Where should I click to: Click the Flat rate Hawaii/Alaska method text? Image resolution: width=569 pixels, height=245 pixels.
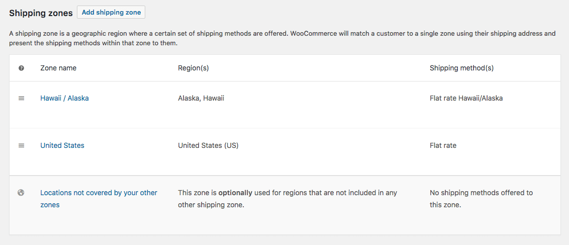[466, 98]
